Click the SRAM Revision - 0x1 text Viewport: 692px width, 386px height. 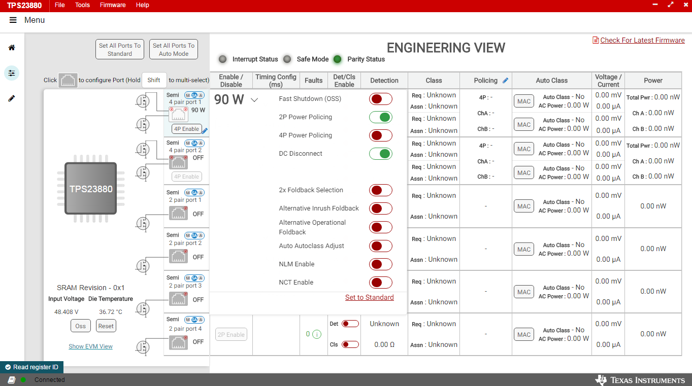[91, 288]
